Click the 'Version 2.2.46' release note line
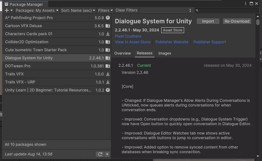Image resolution: width=262 pixels, height=161 pixels. [135, 72]
